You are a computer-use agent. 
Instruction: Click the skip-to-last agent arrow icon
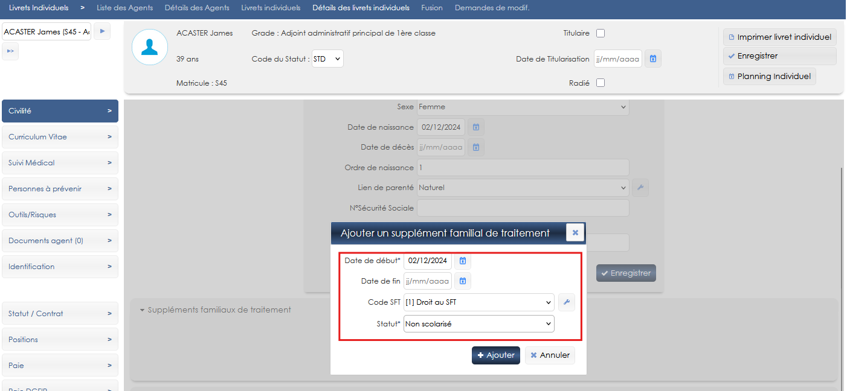[x=10, y=52]
